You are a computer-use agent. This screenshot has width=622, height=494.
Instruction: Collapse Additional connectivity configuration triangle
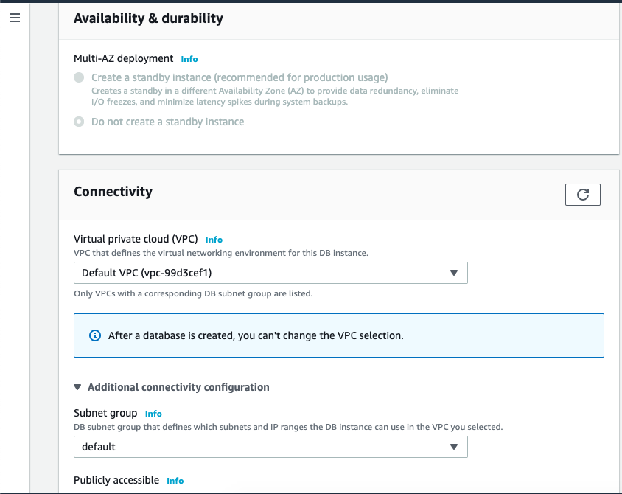point(77,387)
